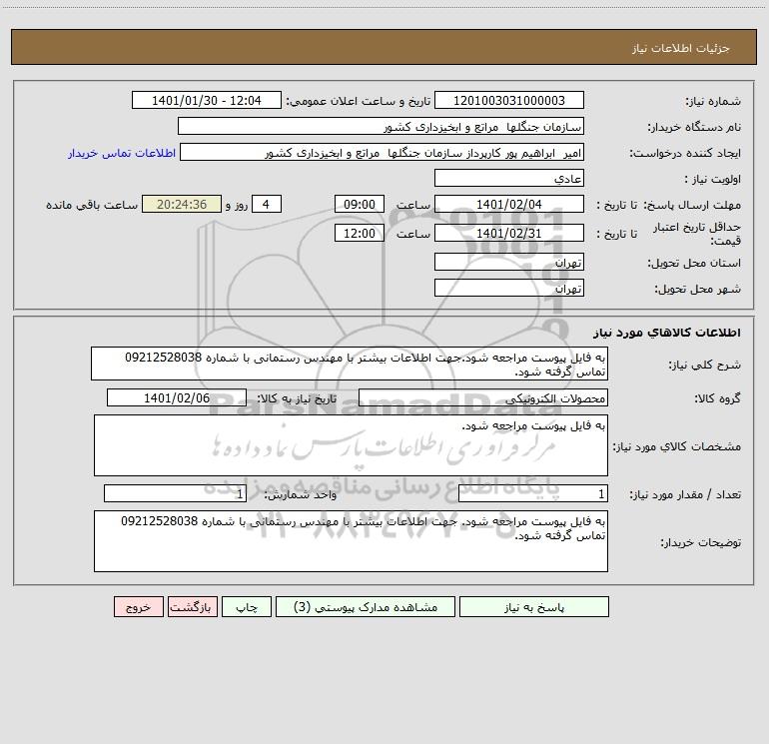Click the توضیحات خریدار text area

[351, 541]
